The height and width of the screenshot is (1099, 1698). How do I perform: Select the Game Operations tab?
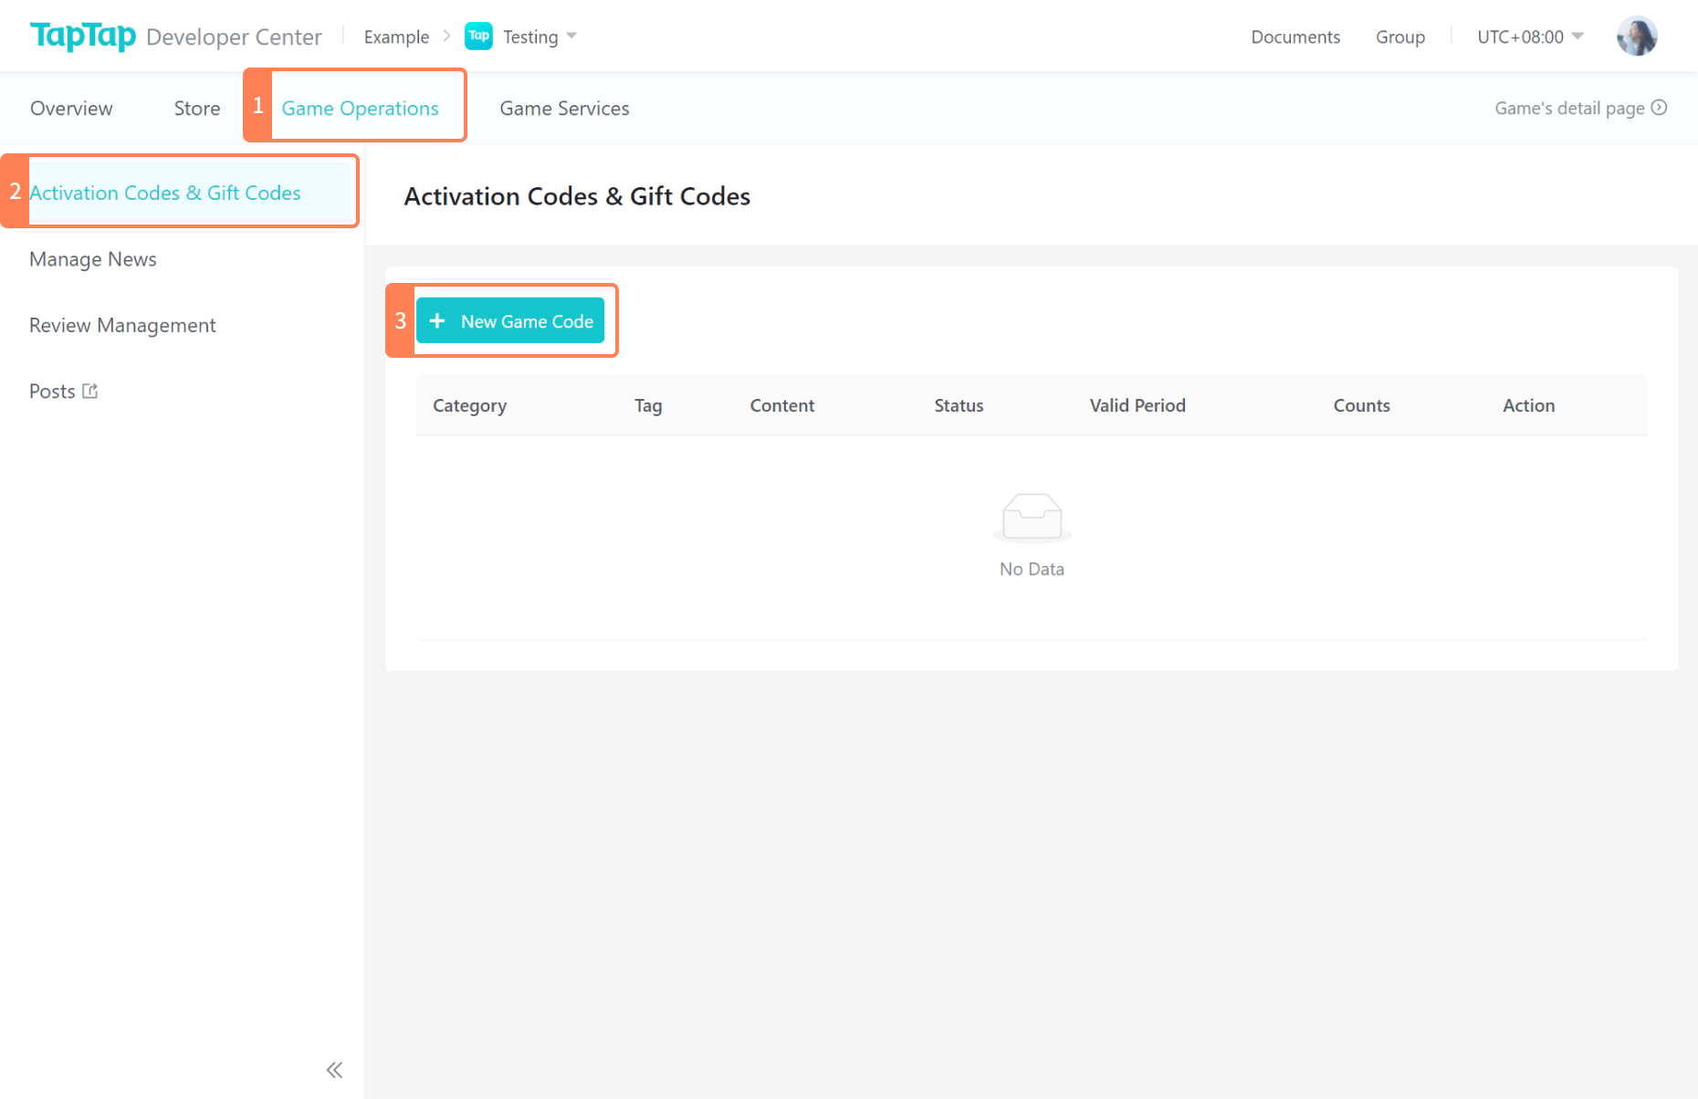(x=360, y=108)
